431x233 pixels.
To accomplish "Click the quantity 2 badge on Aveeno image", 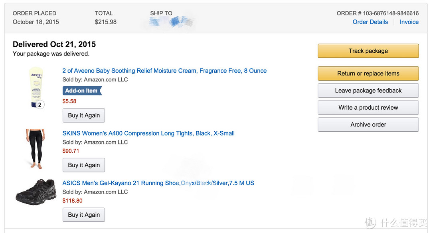I will coord(40,105).
